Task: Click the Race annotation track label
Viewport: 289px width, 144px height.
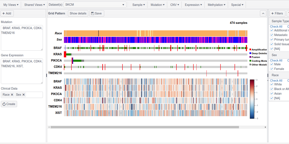Action: click(x=58, y=33)
